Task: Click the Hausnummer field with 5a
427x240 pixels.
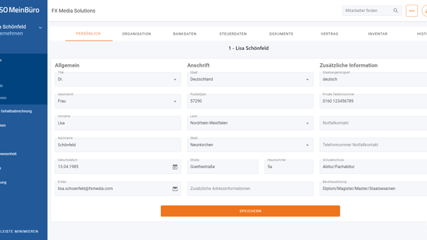Action: [289, 167]
